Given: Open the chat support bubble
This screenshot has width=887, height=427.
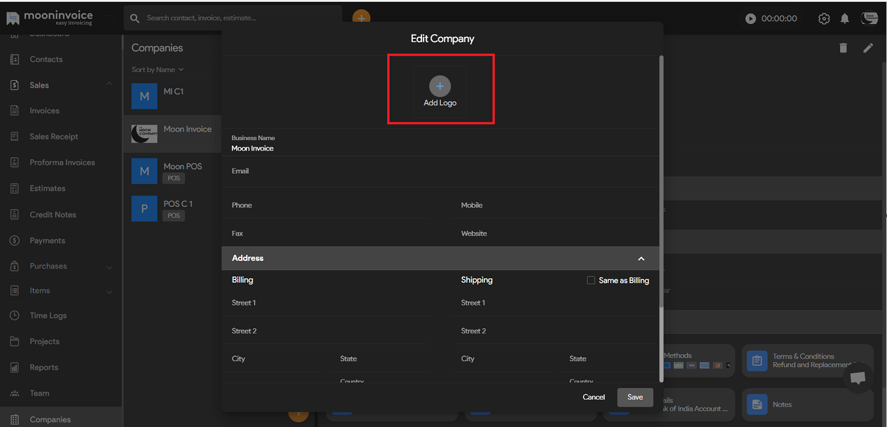Looking at the screenshot, I should coord(858,378).
